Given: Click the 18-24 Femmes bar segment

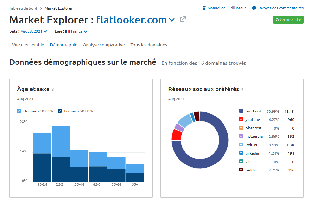Looking at the screenshot, I should click(x=42, y=168).
